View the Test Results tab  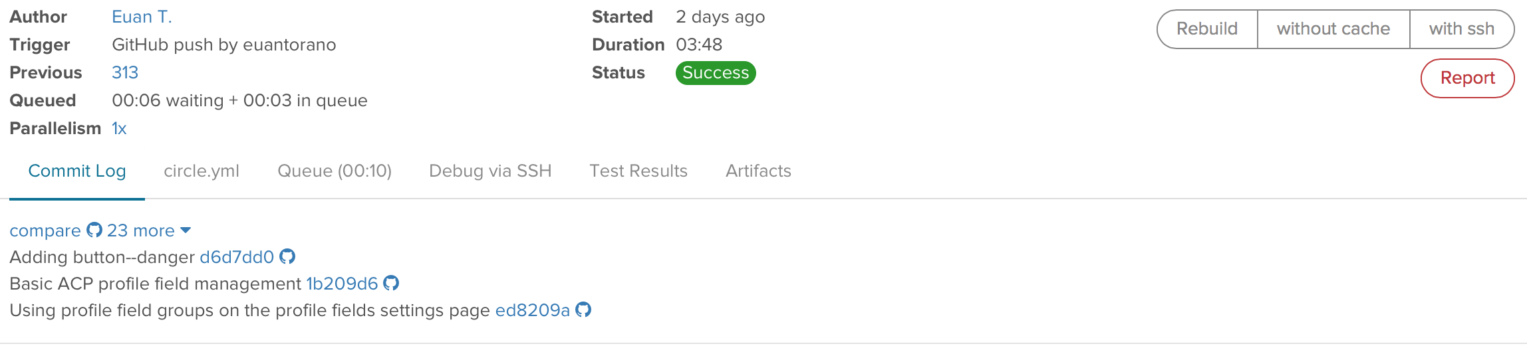click(x=638, y=171)
